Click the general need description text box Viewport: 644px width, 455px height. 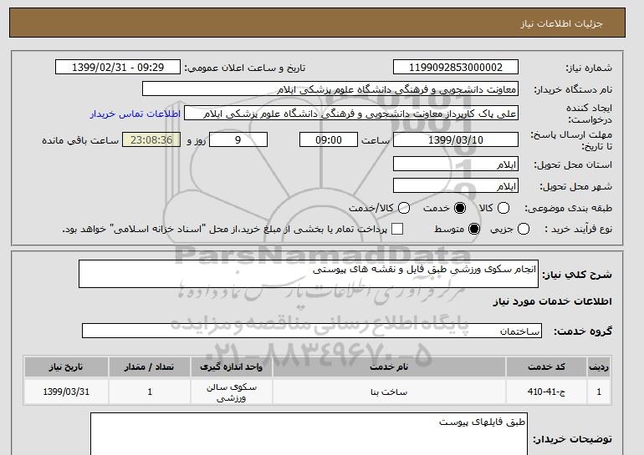coord(309,274)
